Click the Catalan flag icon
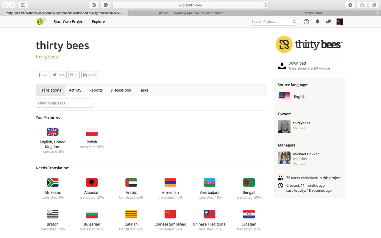This screenshot has height=238, width=381. coord(131,214)
